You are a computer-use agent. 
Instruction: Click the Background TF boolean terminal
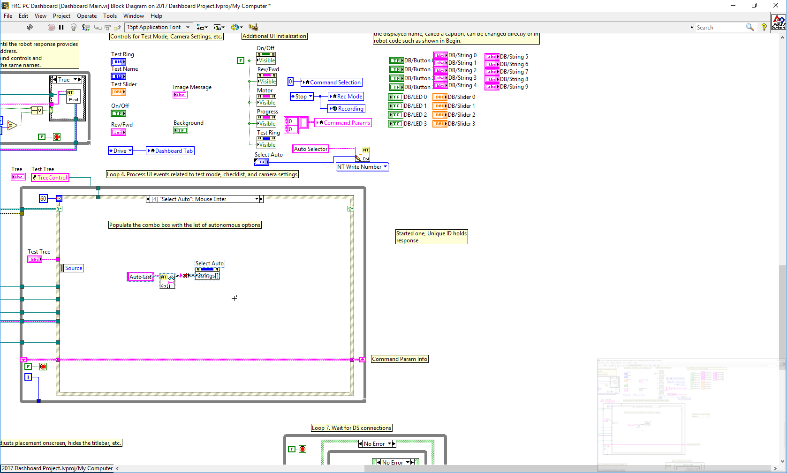181,130
